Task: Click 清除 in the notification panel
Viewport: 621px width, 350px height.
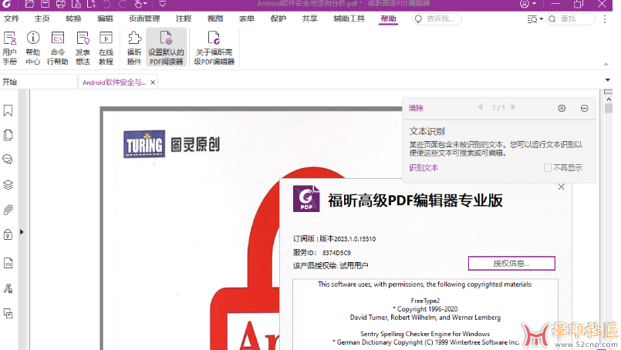Action: click(417, 108)
